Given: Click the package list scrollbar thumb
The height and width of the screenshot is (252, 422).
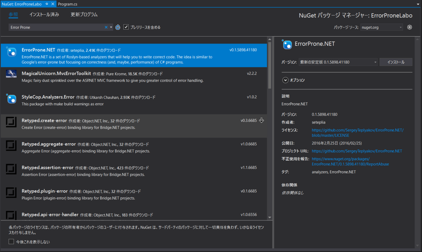Looking at the screenshot, I should click(270, 66).
